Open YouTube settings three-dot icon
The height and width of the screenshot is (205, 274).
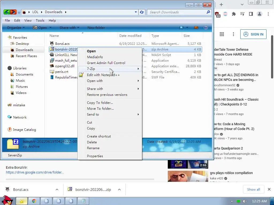click(233, 34)
